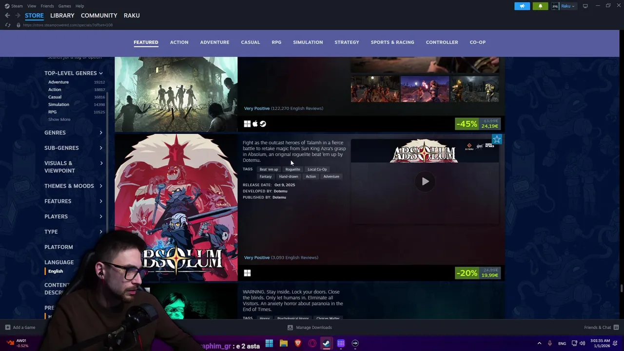The image size is (624, 351).
Task: Click the Hand-drawn tag
Action: pos(289,176)
